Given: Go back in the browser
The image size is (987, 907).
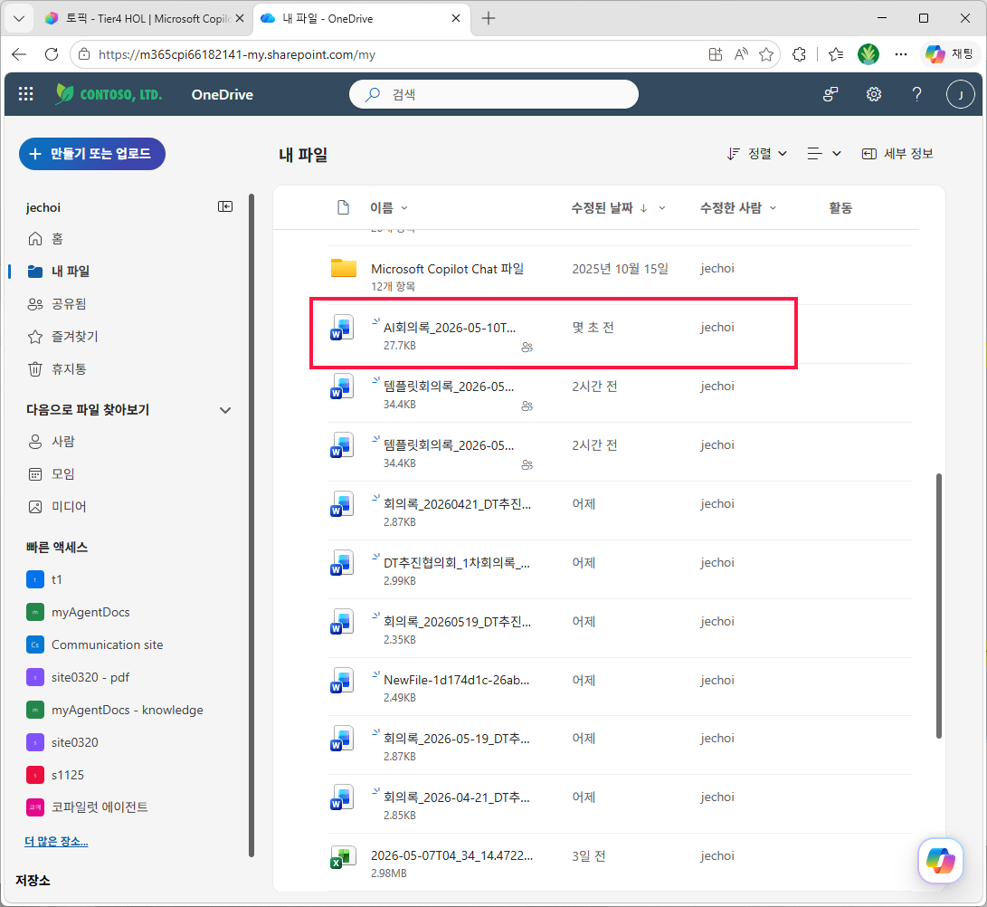Looking at the screenshot, I should [19, 54].
